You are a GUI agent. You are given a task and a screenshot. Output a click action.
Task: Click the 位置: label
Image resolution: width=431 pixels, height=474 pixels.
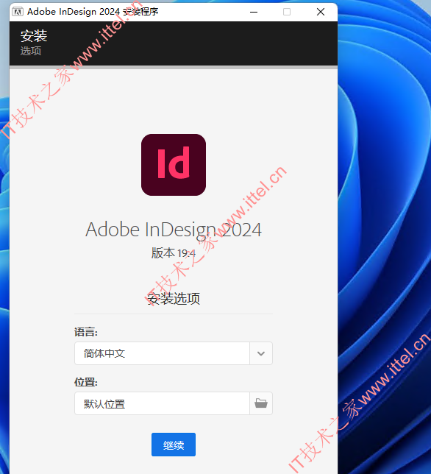pos(86,382)
